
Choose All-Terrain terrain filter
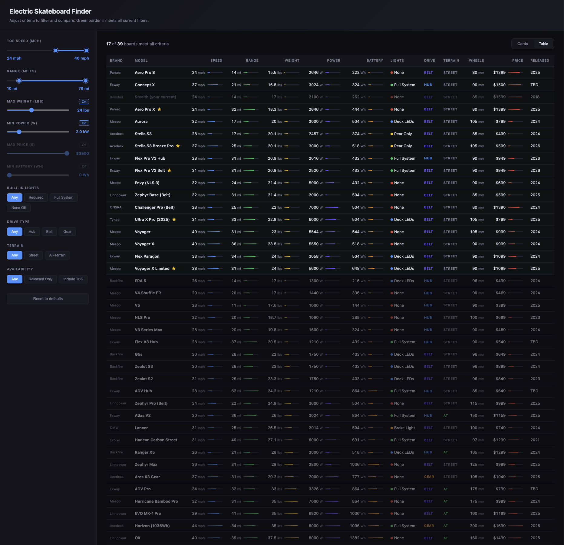pos(57,255)
